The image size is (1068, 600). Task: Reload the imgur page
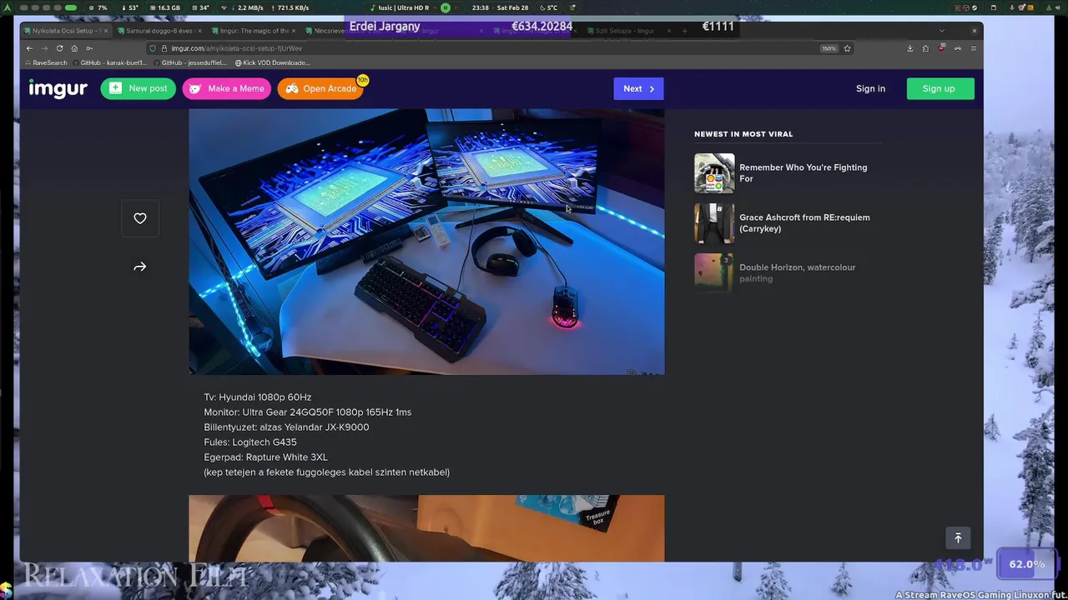[59, 48]
